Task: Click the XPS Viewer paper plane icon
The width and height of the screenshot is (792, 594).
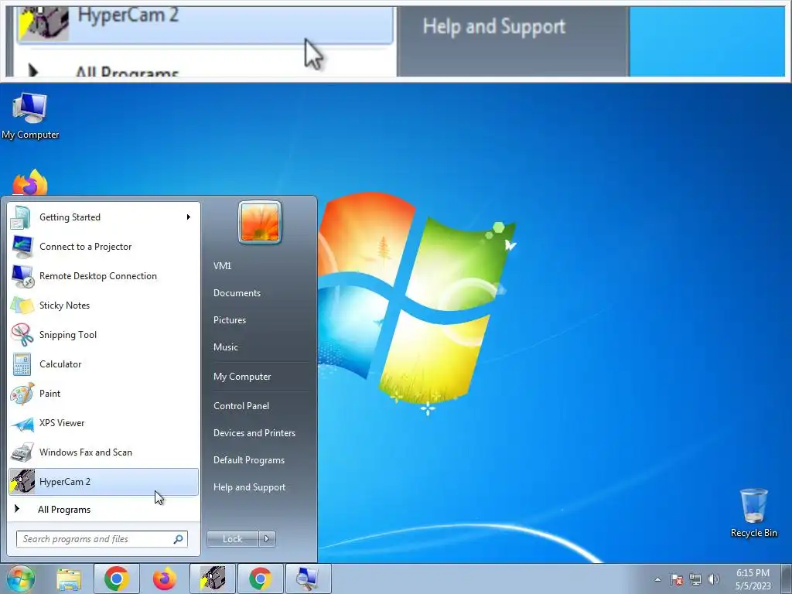Action: tap(22, 423)
